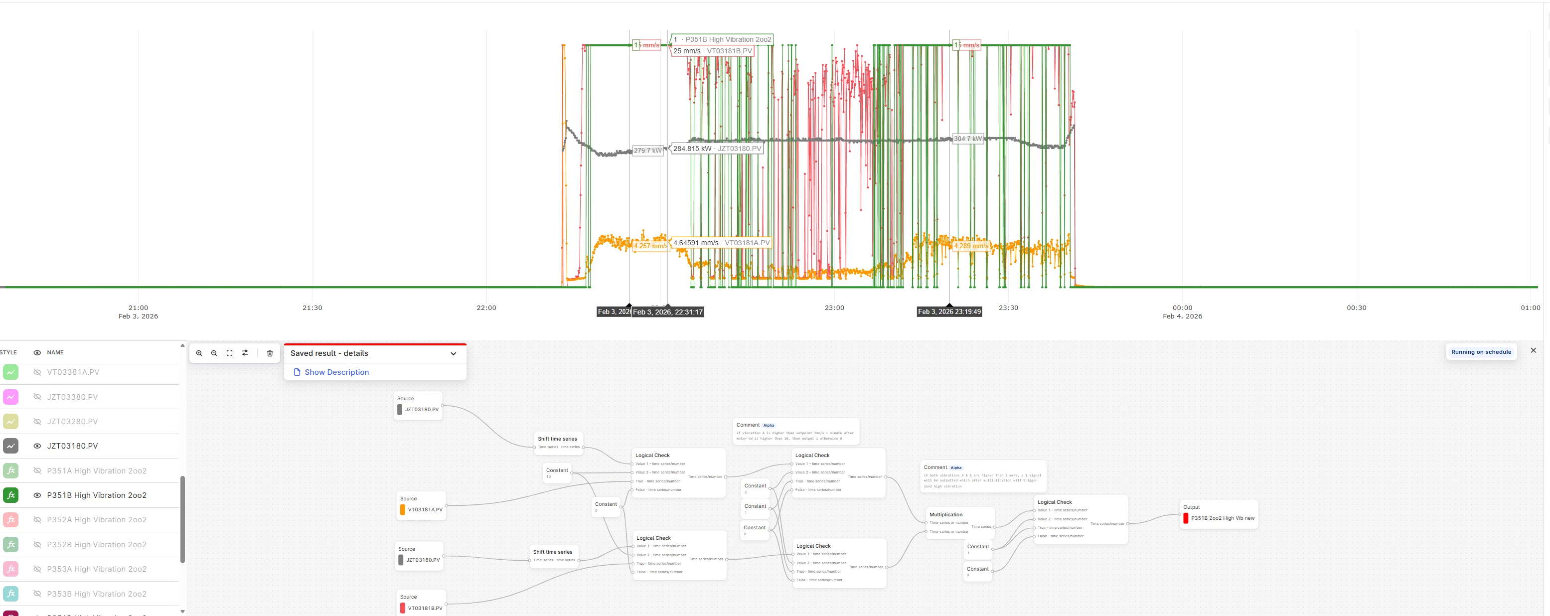Viewport: 1550px width, 616px height.
Task: Click the eye icon in the list header
Action: tap(37, 352)
